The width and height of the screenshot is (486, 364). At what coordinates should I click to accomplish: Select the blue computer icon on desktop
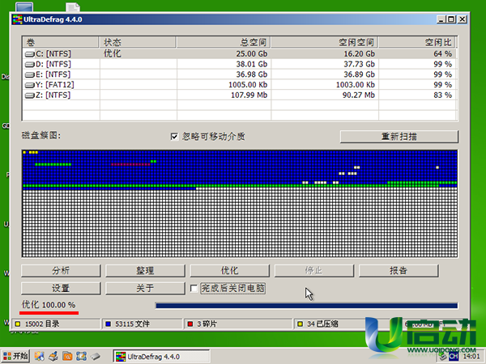click(24, 7)
